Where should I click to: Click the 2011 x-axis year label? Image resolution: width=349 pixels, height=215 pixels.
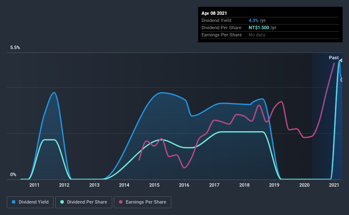pyautogui.click(x=34, y=185)
